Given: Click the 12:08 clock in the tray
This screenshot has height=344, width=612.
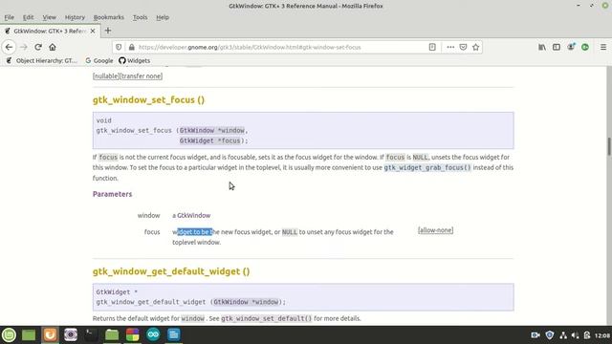Looking at the screenshot, I should pos(602,335).
